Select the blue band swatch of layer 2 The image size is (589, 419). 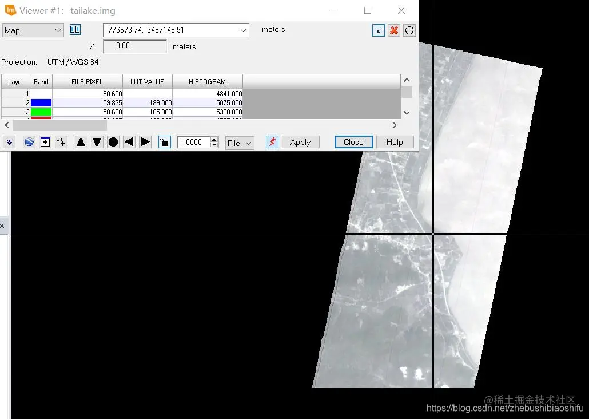coord(41,102)
